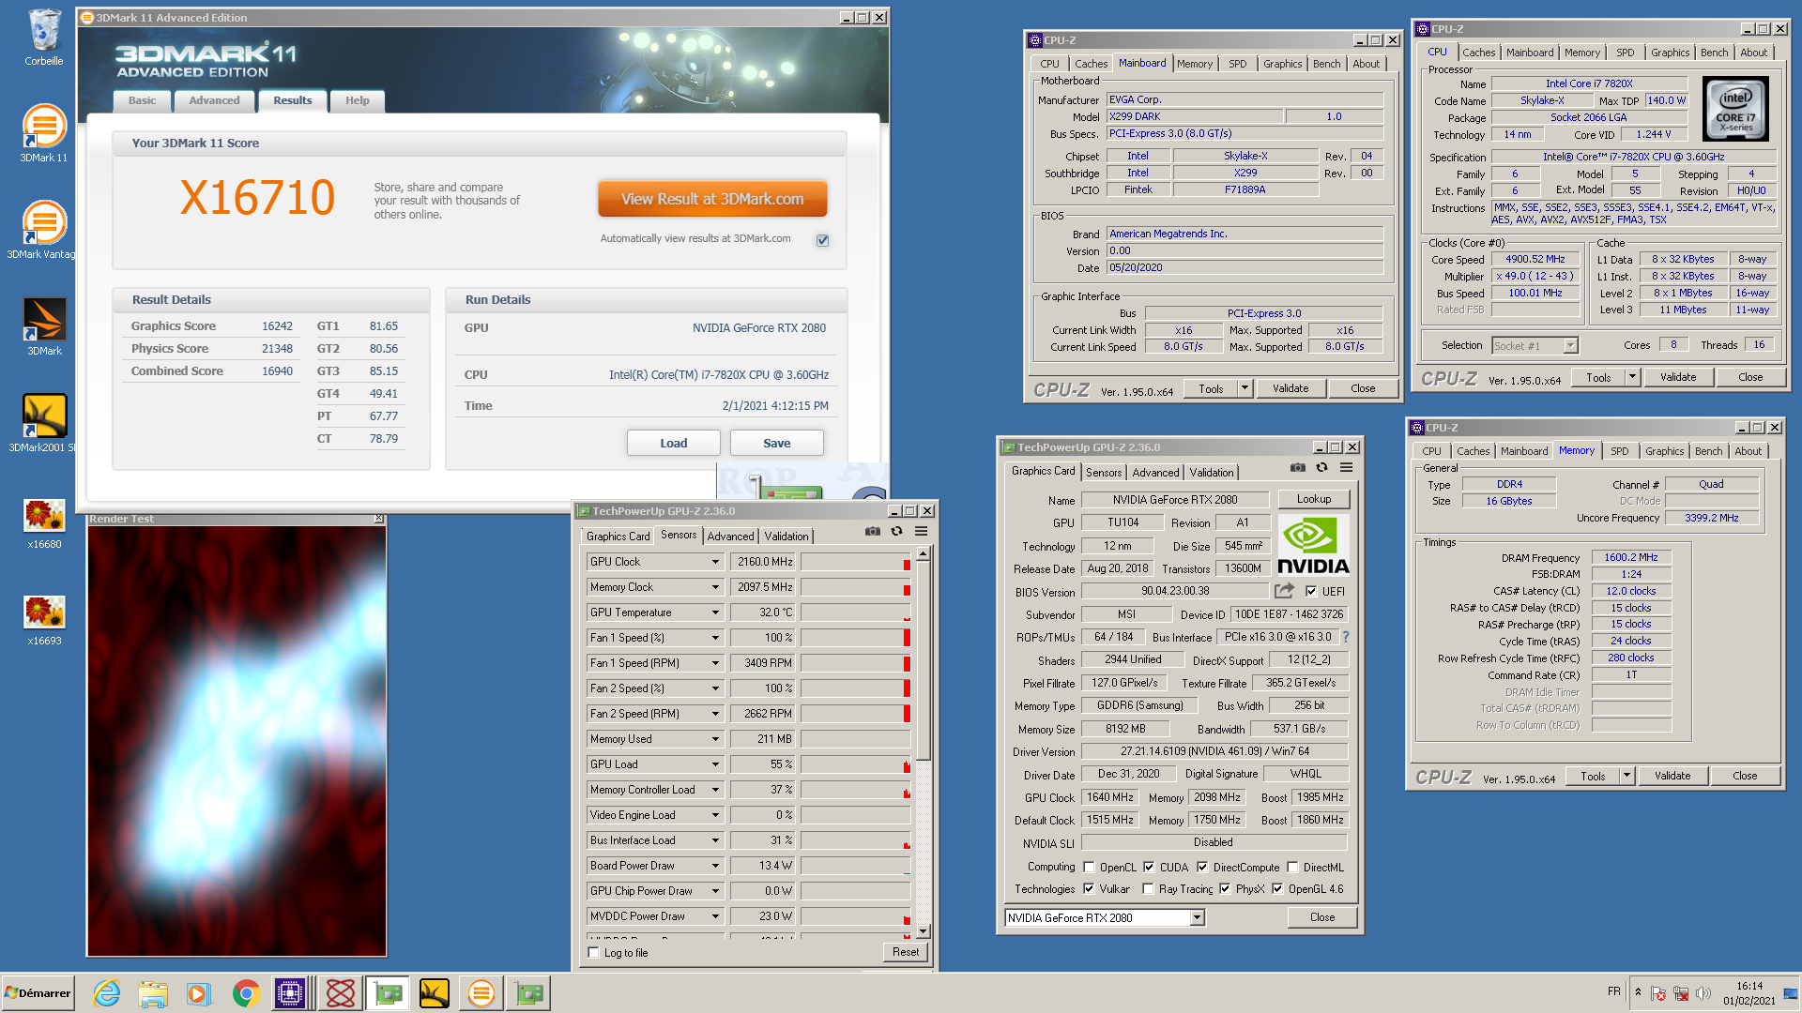
Task: Open the Corbeille recycle bin desktop icon
Action: coord(44,38)
